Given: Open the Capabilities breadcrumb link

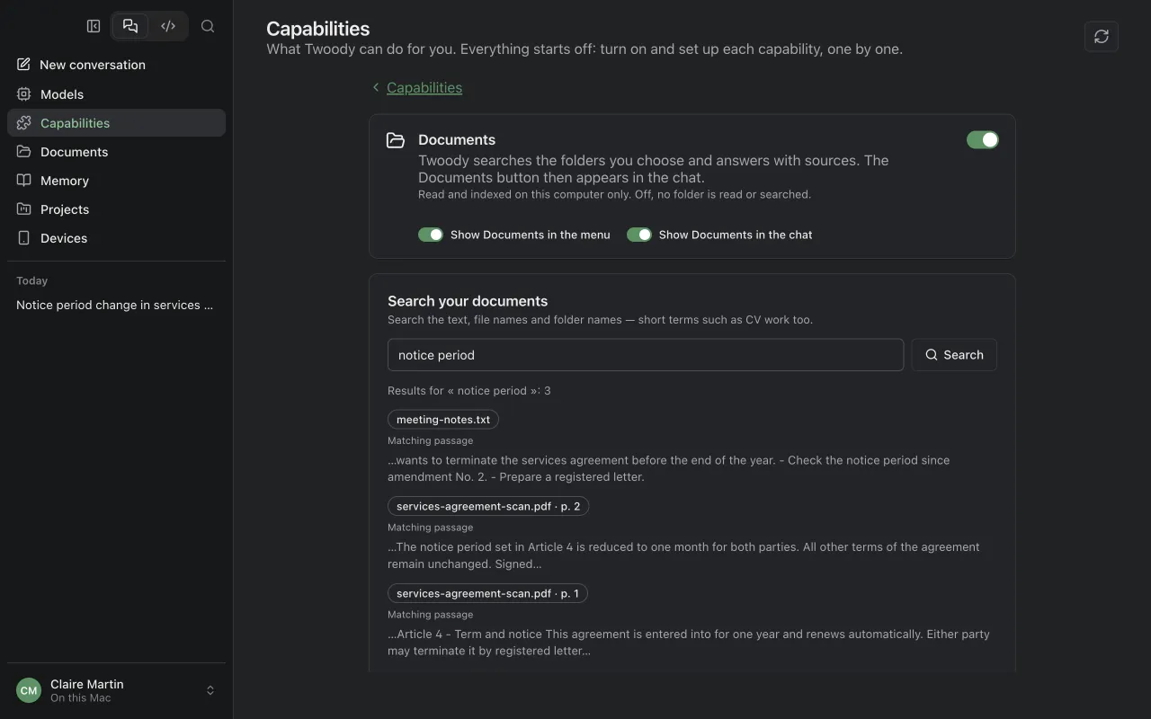Looking at the screenshot, I should tap(424, 87).
